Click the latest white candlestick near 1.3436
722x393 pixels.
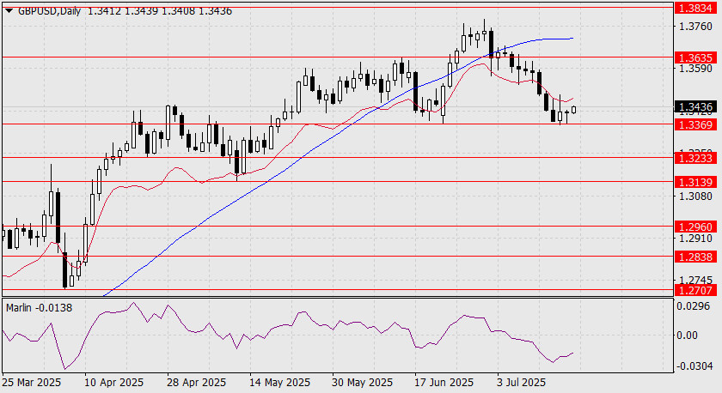coord(574,109)
